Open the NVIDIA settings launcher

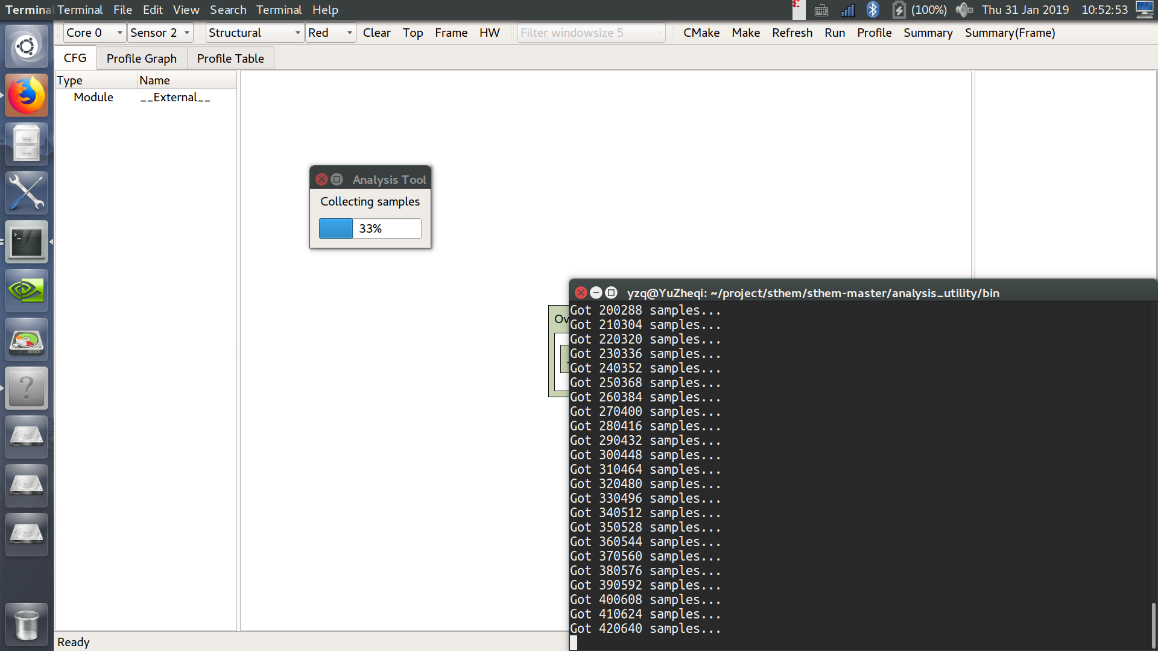click(x=27, y=291)
